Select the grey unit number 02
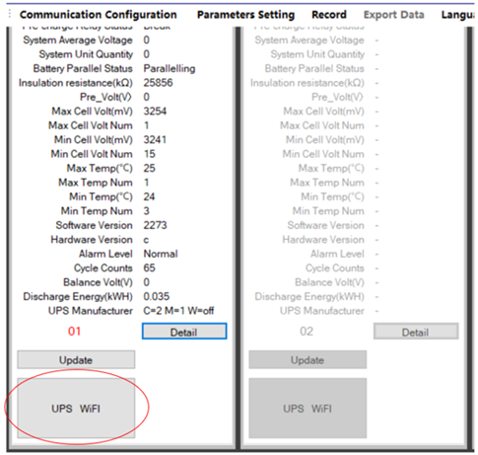 click(x=307, y=331)
